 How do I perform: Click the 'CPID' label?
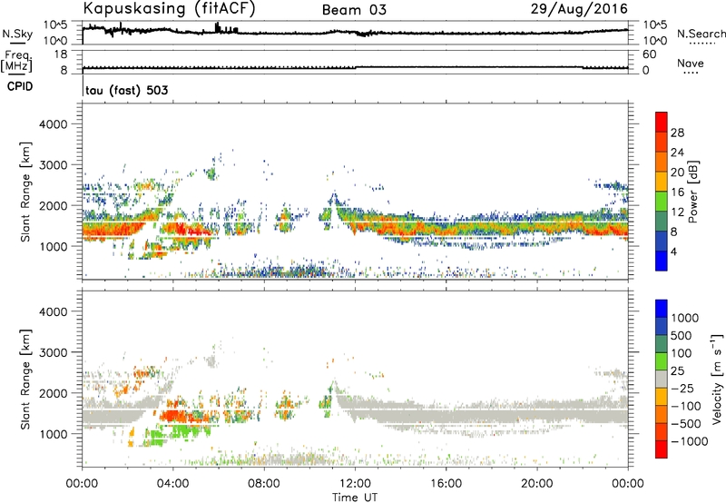[20, 86]
